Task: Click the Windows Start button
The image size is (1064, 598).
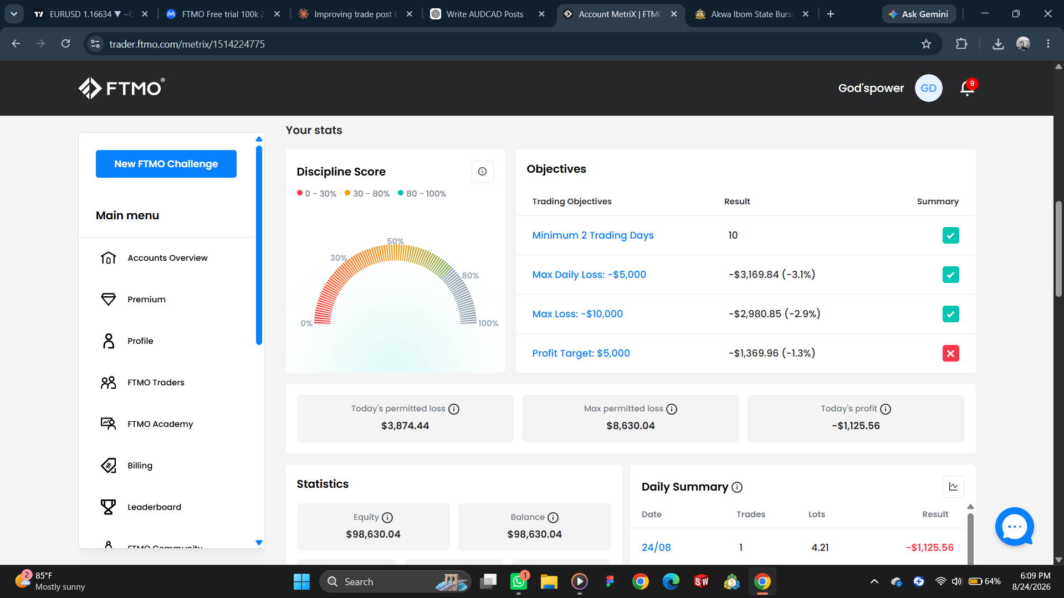Action: [301, 581]
